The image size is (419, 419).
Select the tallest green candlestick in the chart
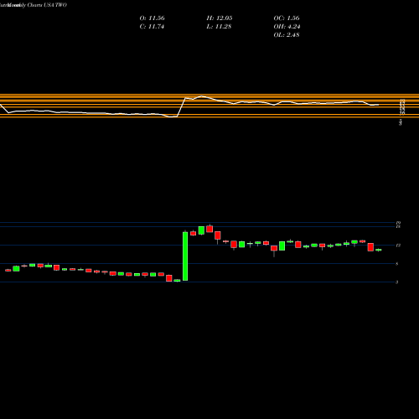pyautogui.click(x=185, y=256)
